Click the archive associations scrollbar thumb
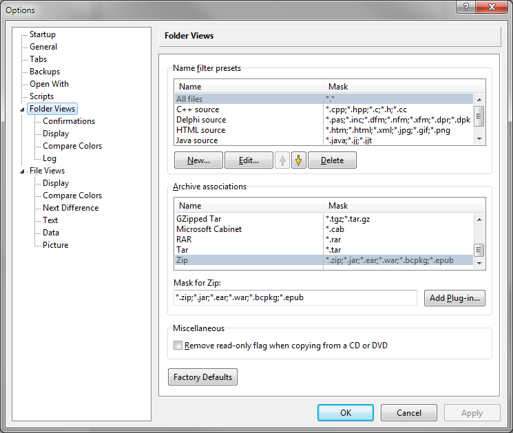 [x=479, y=250]
